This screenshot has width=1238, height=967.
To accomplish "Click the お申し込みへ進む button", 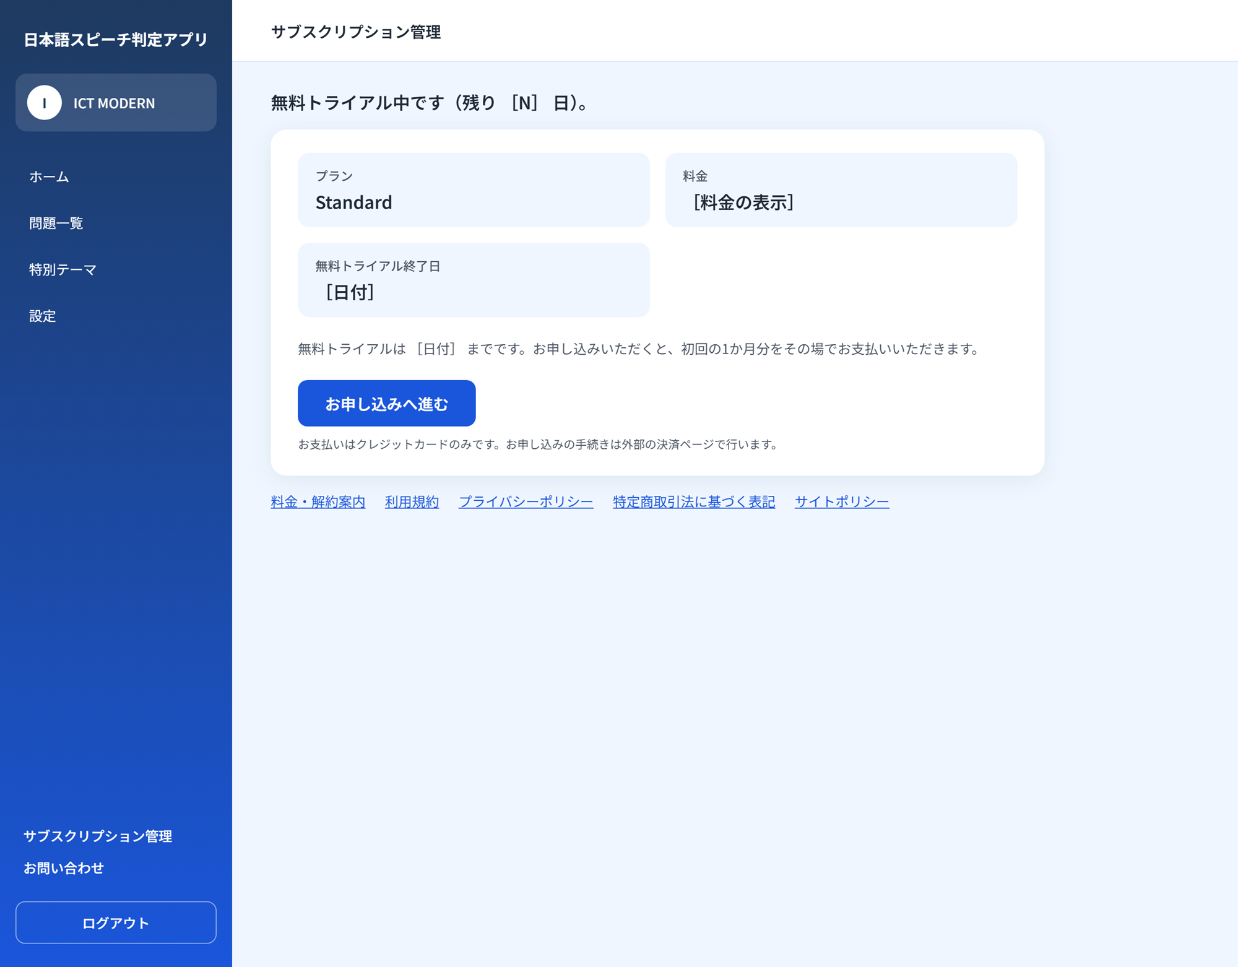I will (387, 403).
